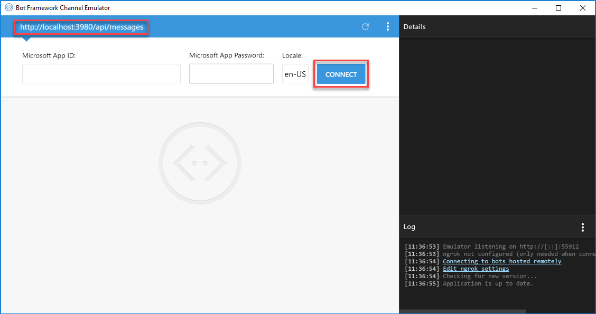Viewport: 596px width, 314px height.
Task: Click the bot endpoint URL address bar
Action: 82,27
